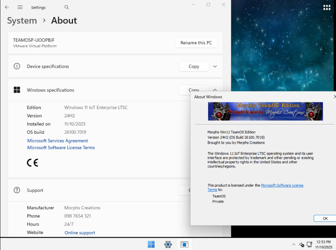Show hidden icons tray chevron

(294, 244)
